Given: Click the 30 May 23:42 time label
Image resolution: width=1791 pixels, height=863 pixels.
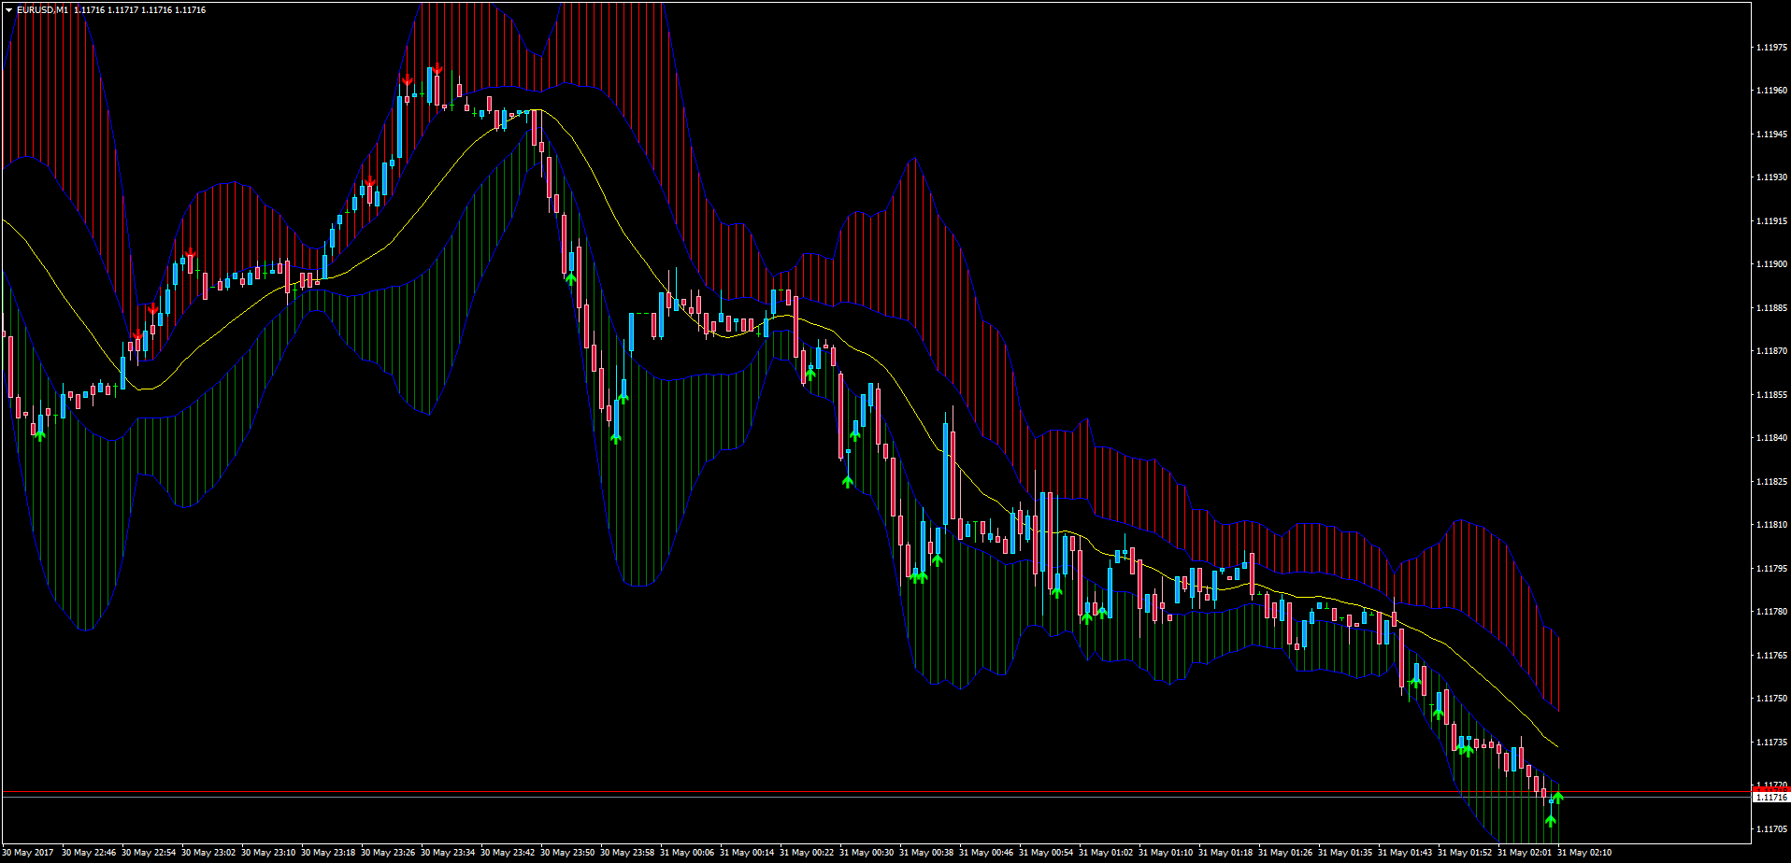Looking at the screenshot, I should coord(508,852).
